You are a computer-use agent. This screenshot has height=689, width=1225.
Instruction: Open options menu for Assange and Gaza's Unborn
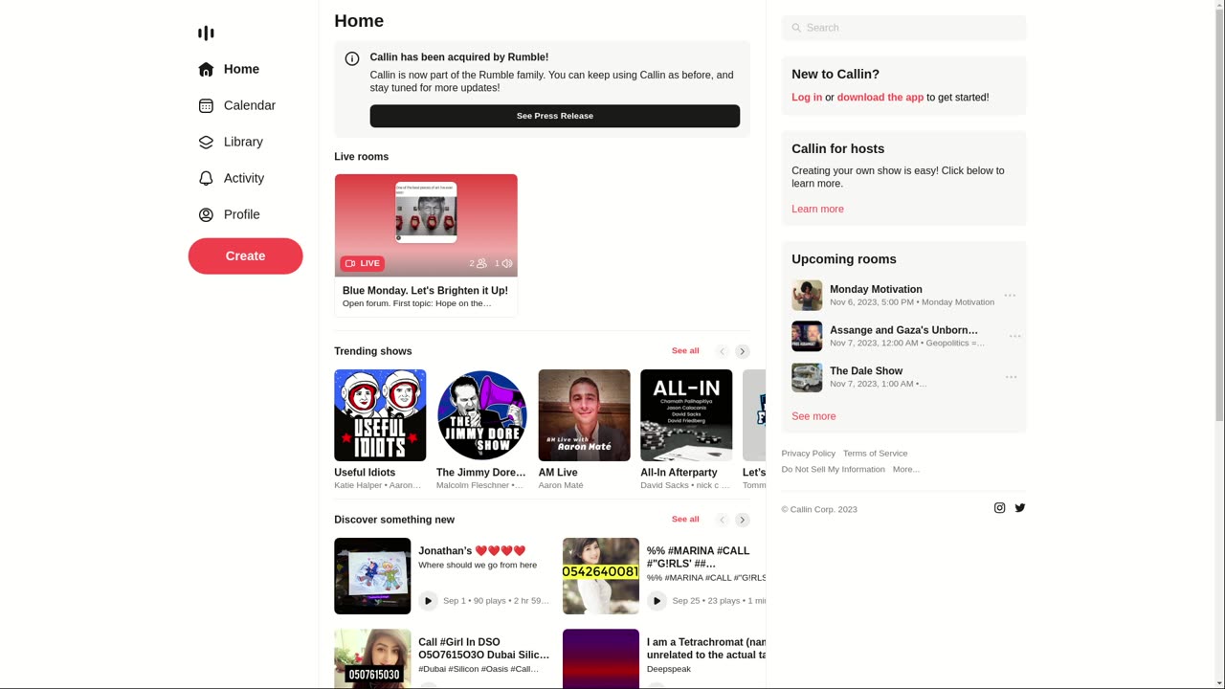coord(1014,337)
